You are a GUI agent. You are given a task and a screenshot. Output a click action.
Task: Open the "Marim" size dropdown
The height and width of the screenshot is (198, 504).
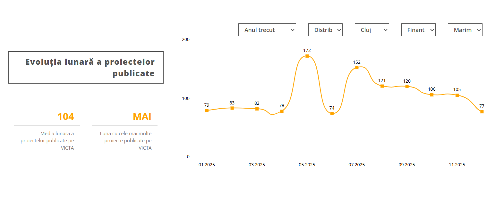[465, 30]
